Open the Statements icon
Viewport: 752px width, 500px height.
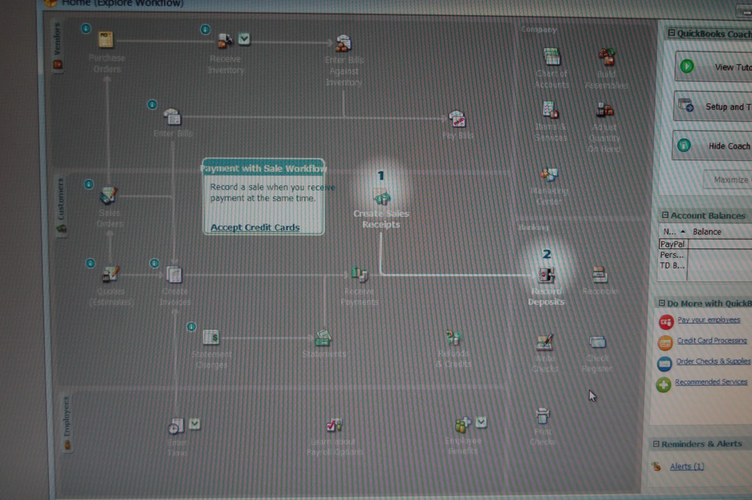pos(323,338)
